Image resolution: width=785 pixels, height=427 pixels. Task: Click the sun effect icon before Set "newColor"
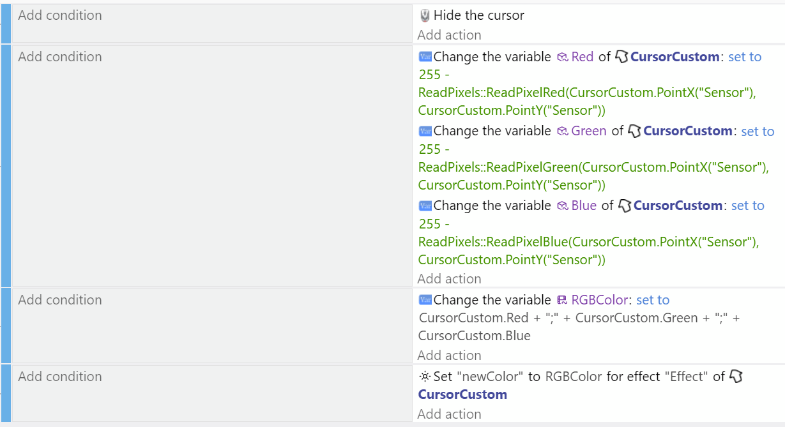(x=425, y=377)
